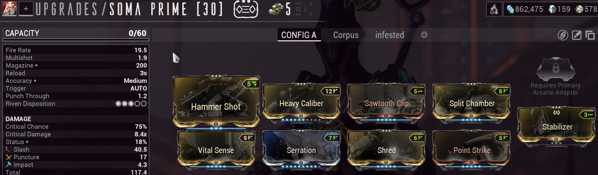Switch to the Corpus config tab
The width and height of the screenshot is (598, 175).
pyautogui.click(x=346, y=35)
